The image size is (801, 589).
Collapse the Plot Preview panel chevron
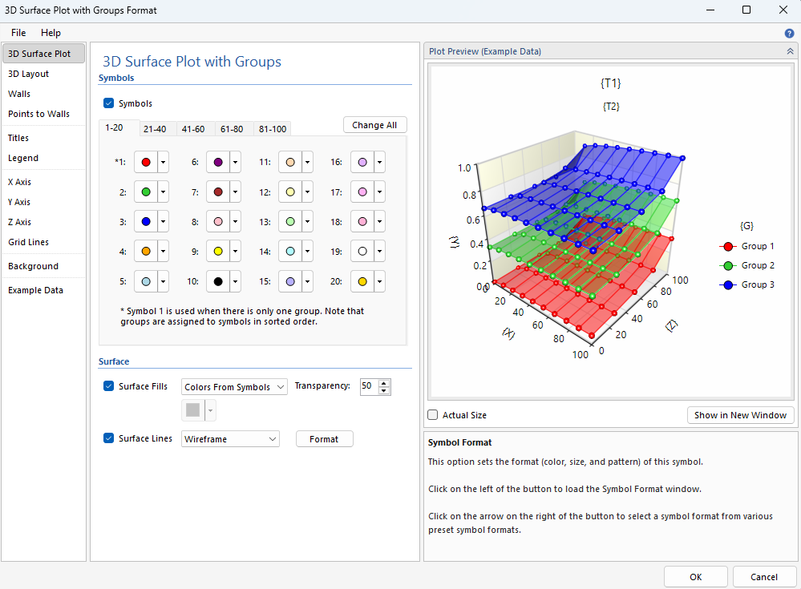[790, 51]
